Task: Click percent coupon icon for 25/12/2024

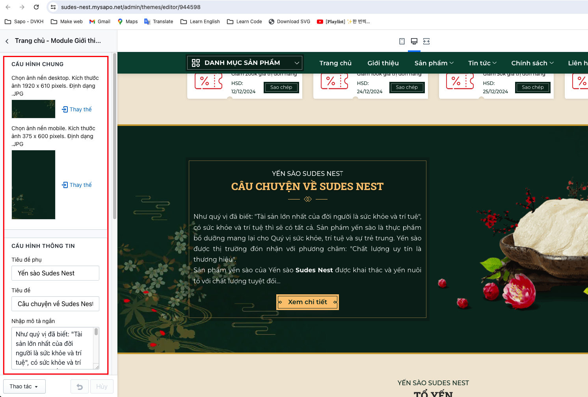Action: (460, 81)
